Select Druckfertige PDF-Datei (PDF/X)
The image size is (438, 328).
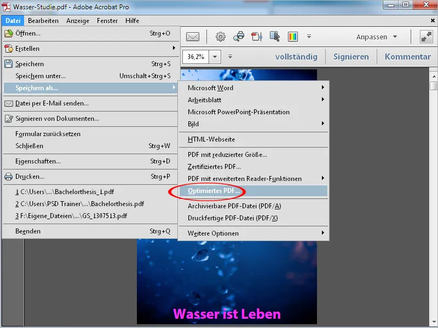(x=253, y=218)
